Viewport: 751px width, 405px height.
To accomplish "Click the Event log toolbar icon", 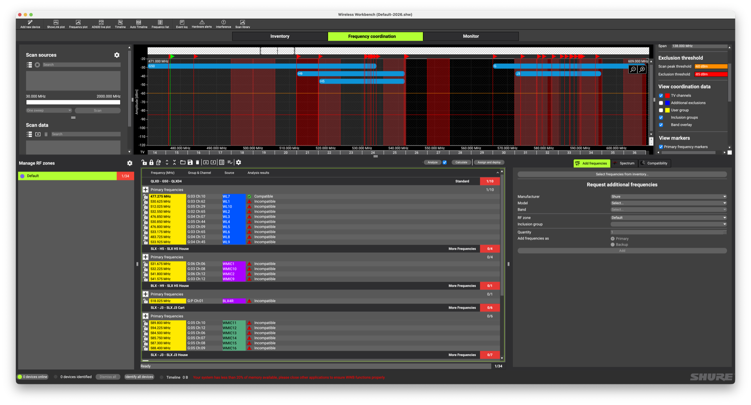I will [182, 24].
